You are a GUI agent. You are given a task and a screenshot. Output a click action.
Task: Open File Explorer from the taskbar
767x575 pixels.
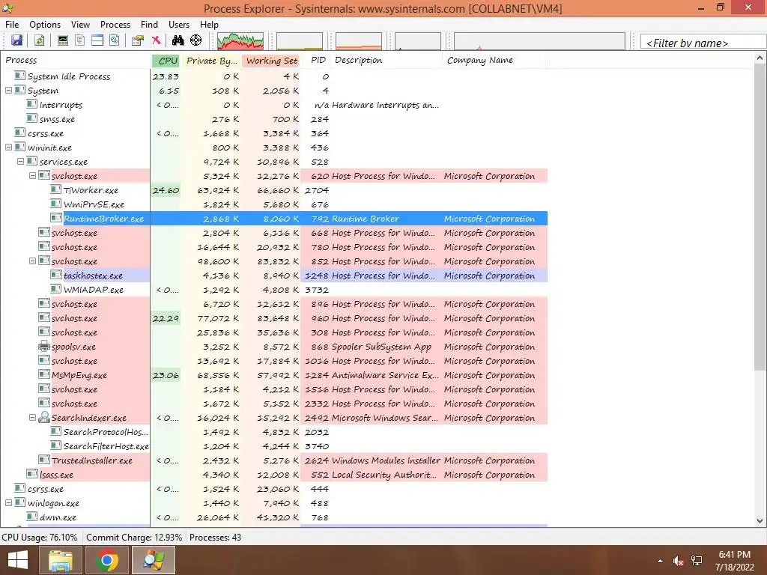(x=60, y=560)
